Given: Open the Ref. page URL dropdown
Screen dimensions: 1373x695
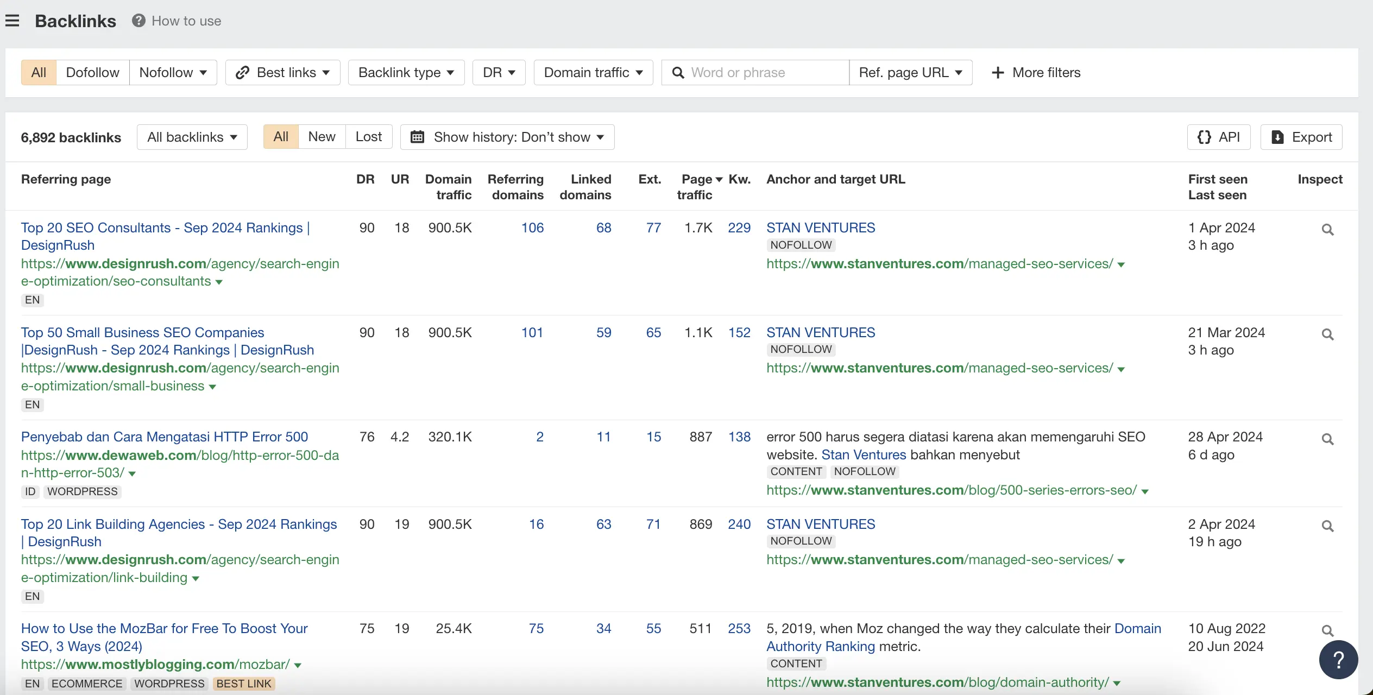Looking at the screenshot, I should pyautogui.click(x=911, y=73).
